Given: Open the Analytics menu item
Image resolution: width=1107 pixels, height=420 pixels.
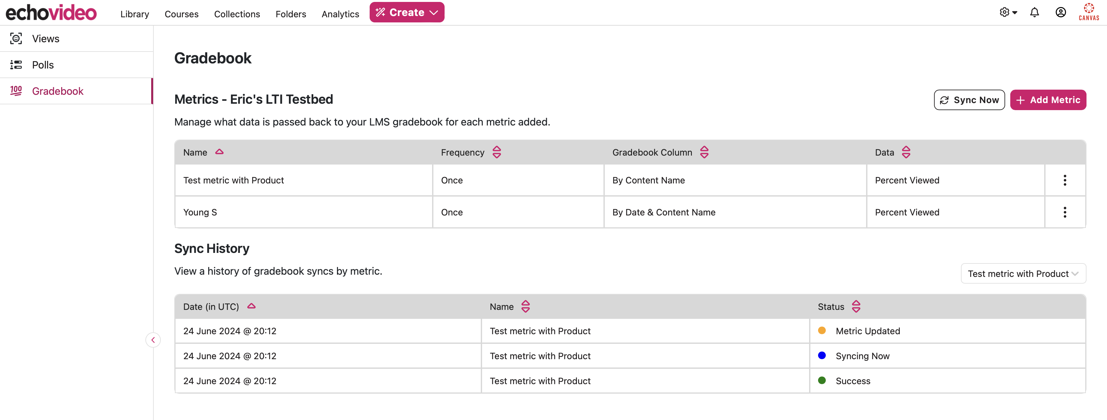Looking at the screenshot, I should click(x=340, y=13).
